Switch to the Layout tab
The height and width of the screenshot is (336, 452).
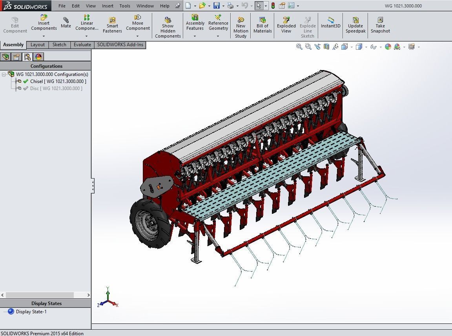38,45
